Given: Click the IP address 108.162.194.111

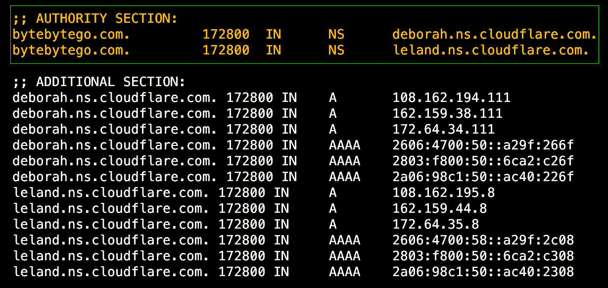Looking at the screenshot, I should tap(451, 98).
